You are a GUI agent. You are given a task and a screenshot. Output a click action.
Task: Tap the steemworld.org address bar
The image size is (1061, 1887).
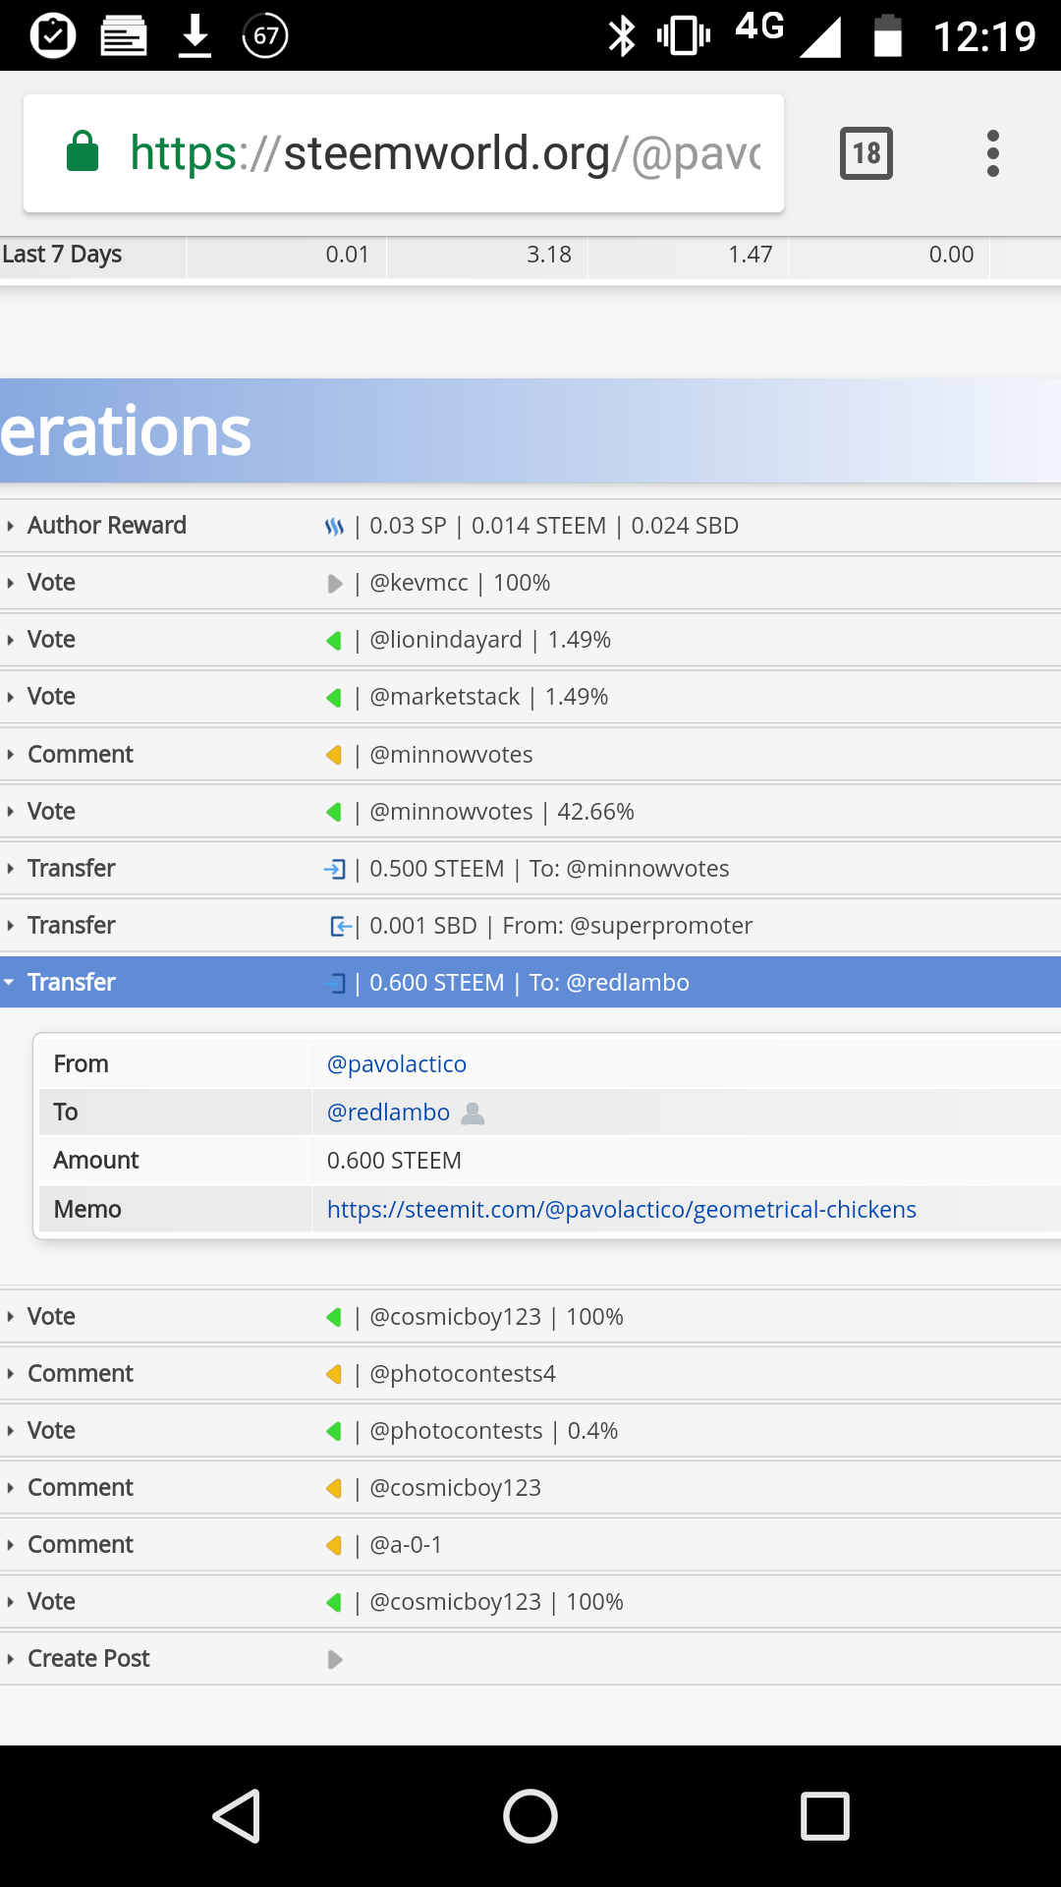[x=444, y=153]
